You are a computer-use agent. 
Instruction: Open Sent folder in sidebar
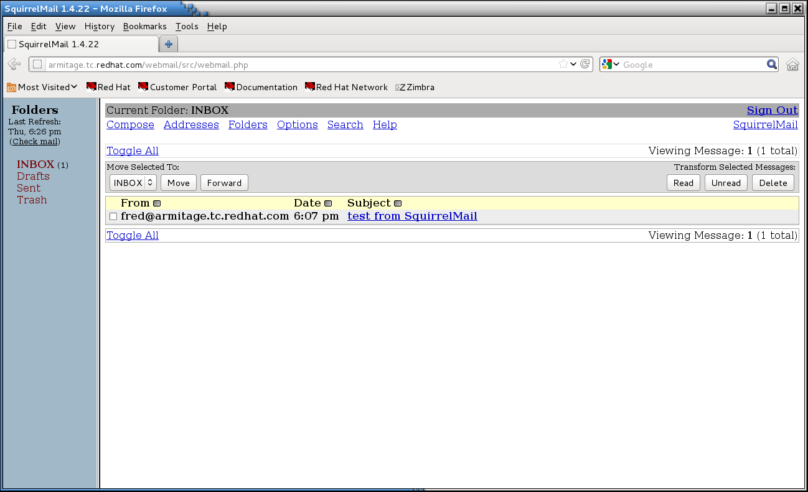click(x=29, y=188)
